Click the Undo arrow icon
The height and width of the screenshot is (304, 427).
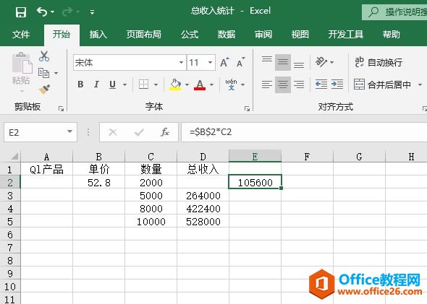[x=42, y=12]
